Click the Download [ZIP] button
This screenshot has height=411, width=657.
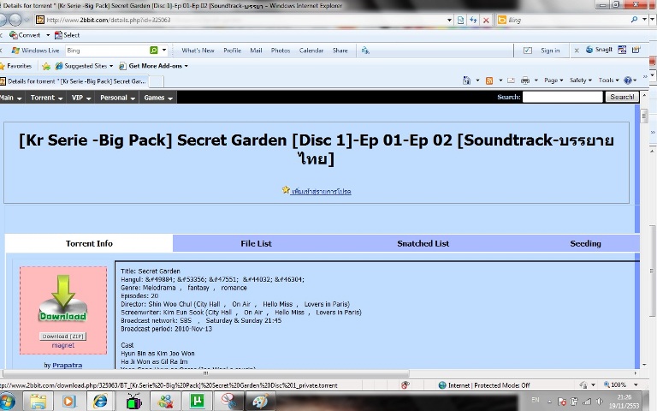(x=62, y=337)
